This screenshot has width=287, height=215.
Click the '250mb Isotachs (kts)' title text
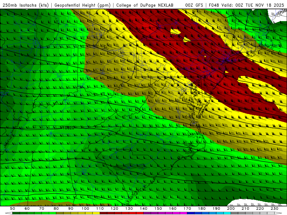click(25, 5)
